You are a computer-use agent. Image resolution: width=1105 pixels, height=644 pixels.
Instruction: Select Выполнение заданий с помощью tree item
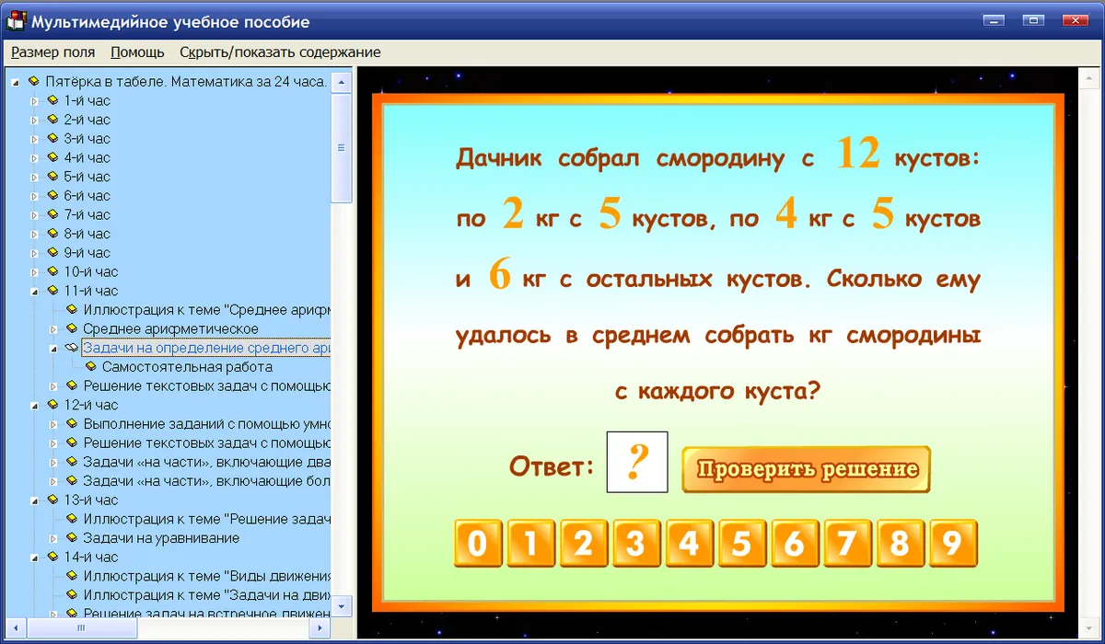click(x=206, y=423)
